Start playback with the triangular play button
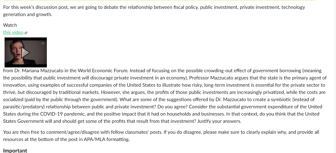Viewport: 336px width, 153px height. click(x=25, y=52)
